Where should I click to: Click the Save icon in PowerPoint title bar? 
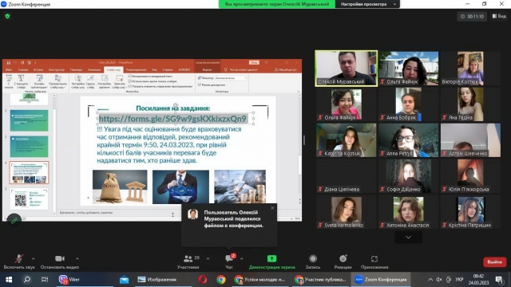pos(9,62)
